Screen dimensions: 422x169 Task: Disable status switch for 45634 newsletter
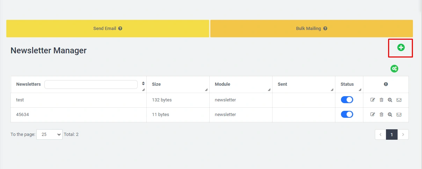pos(347,114)
